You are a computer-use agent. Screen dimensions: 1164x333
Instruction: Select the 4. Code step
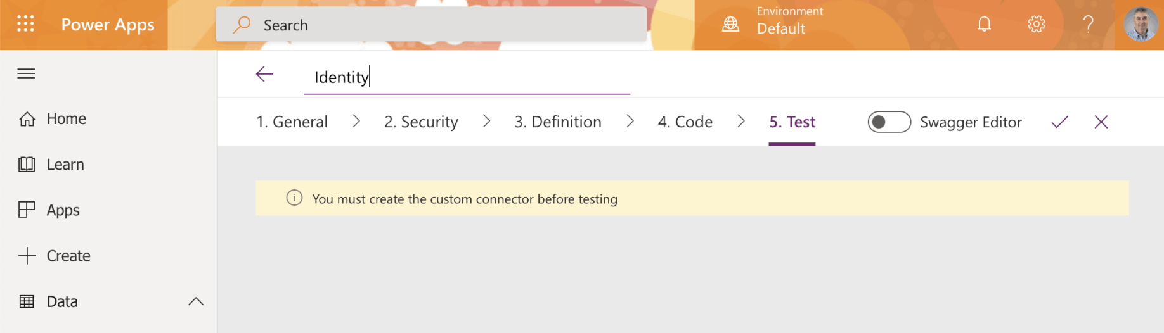coord(685,122)
